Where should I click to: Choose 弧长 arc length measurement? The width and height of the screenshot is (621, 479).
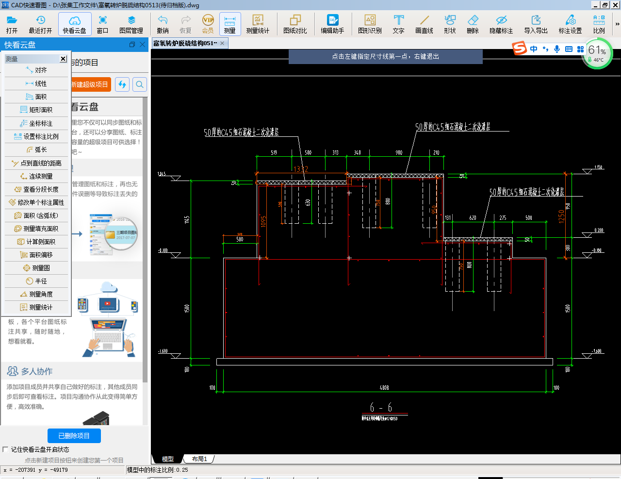37,149
